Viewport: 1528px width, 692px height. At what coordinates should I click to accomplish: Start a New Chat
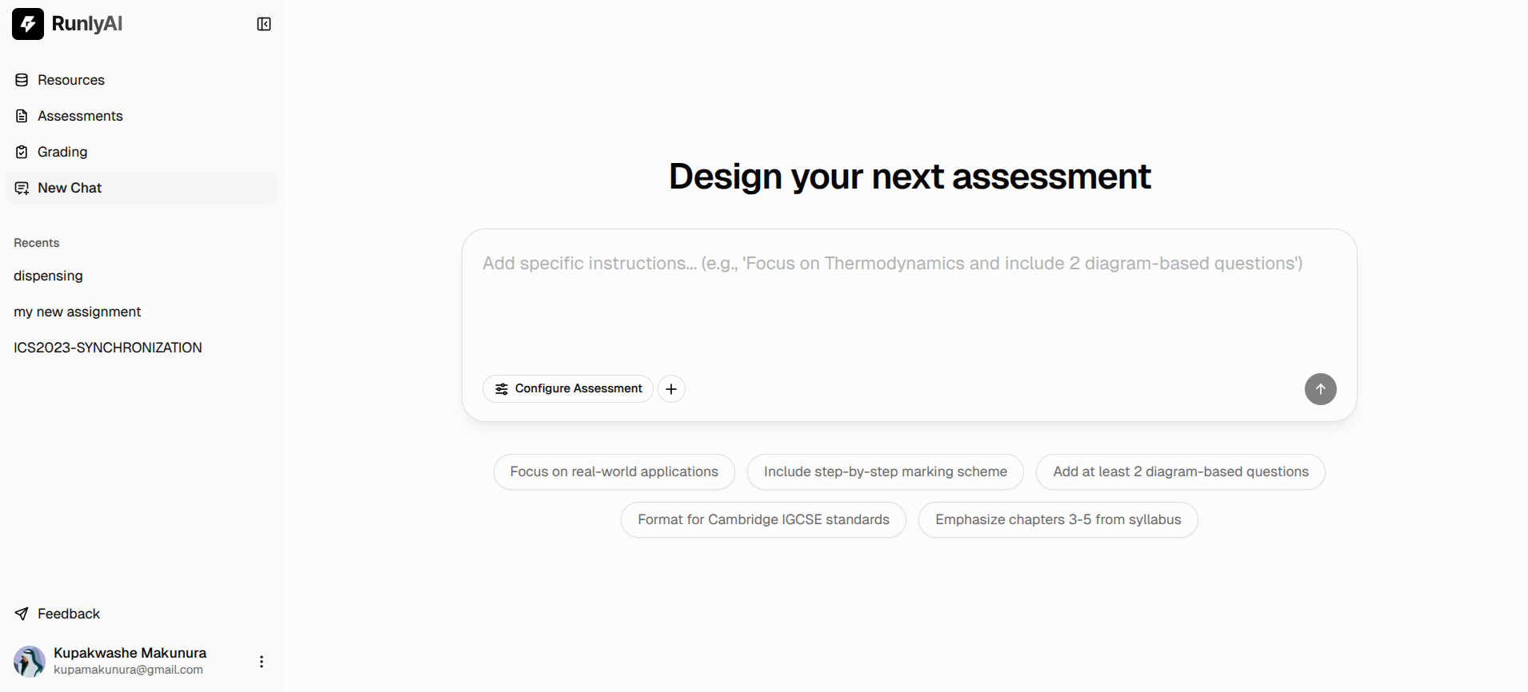point(68,188)
